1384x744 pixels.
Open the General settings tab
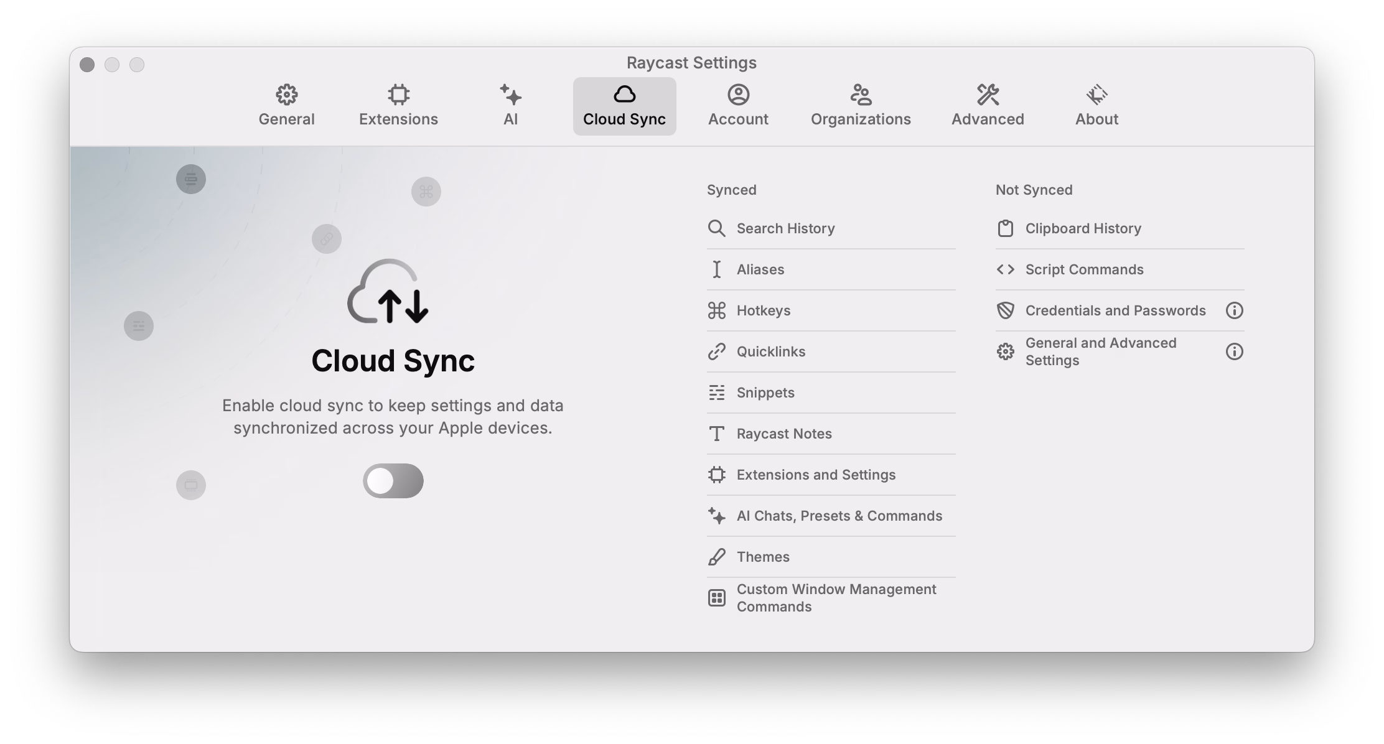286,106
